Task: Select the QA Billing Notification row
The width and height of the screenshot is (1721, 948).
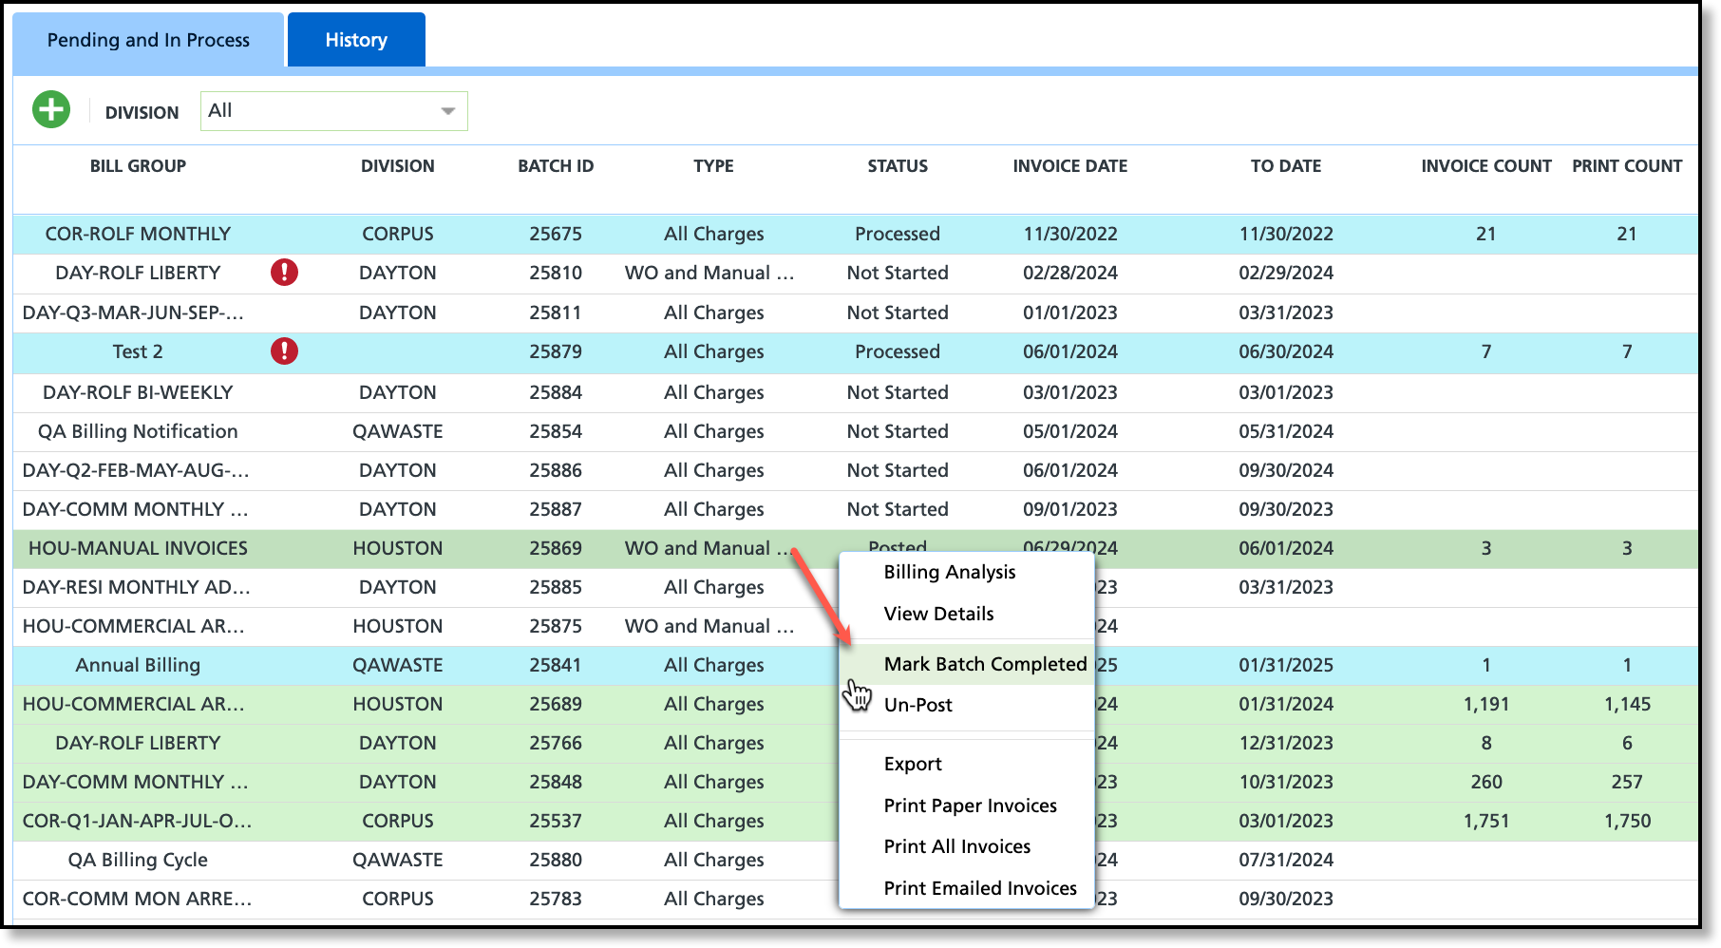Action: point(138,431)
